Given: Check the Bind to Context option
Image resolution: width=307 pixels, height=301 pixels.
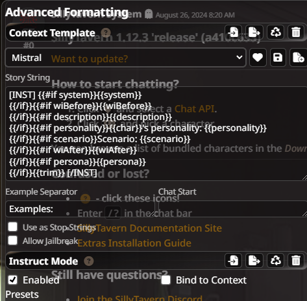Looking at the screenshot, I should [x=166, y=280].
